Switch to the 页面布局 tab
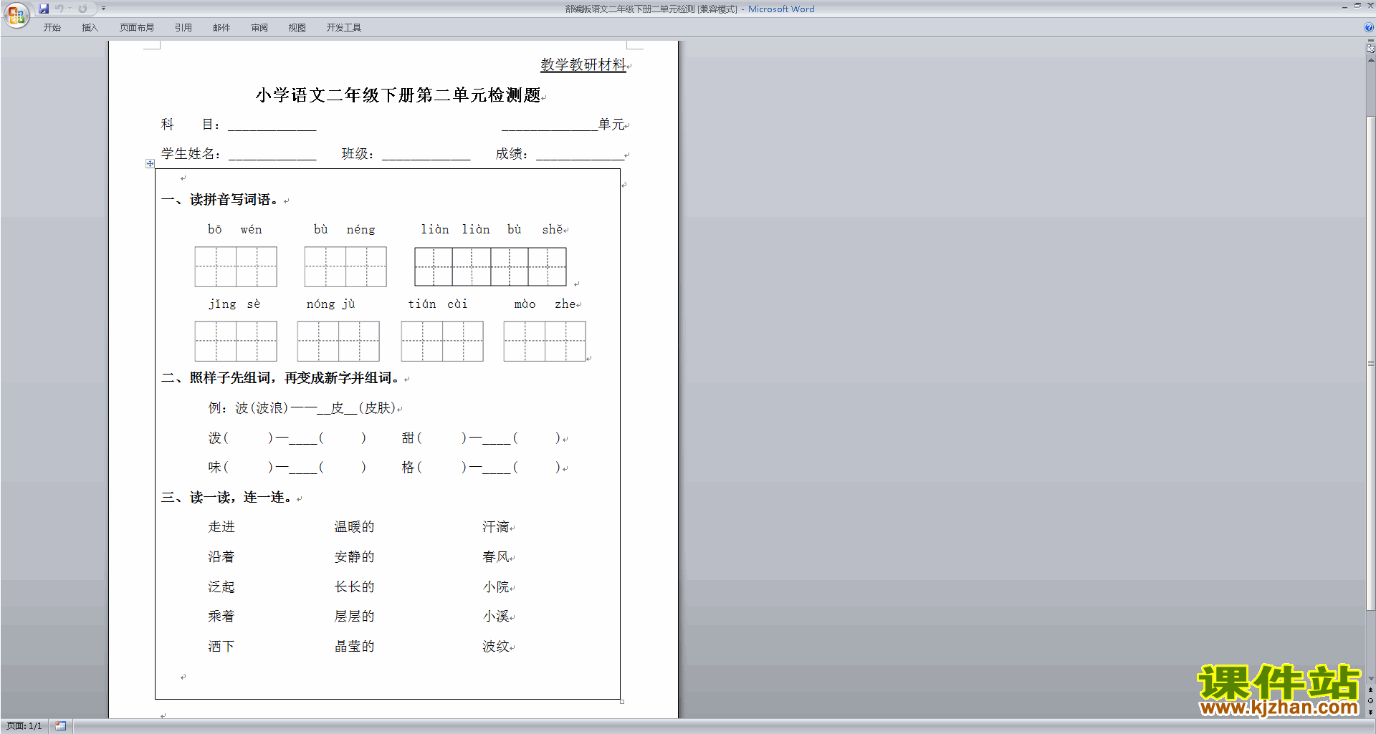The height and width of the screenshot is (734, 1376). 137,28
